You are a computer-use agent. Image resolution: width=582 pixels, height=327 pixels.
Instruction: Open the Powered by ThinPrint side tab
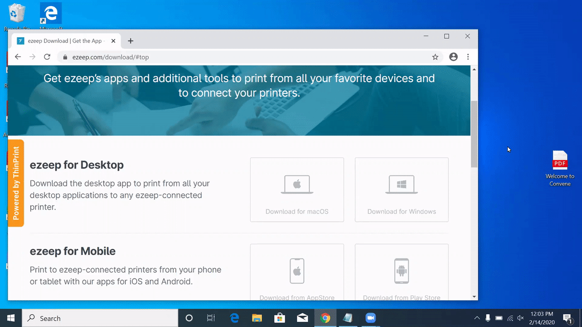coord(16,183)
